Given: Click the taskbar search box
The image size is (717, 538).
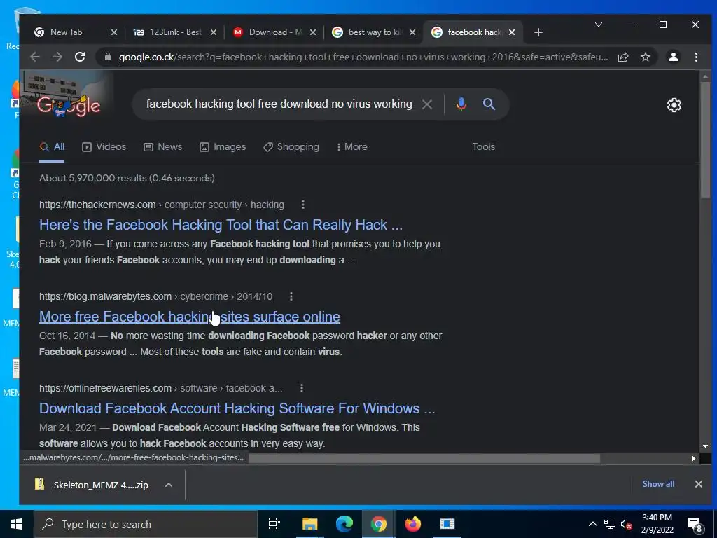Looking at the screenshot, I should 146,524.
